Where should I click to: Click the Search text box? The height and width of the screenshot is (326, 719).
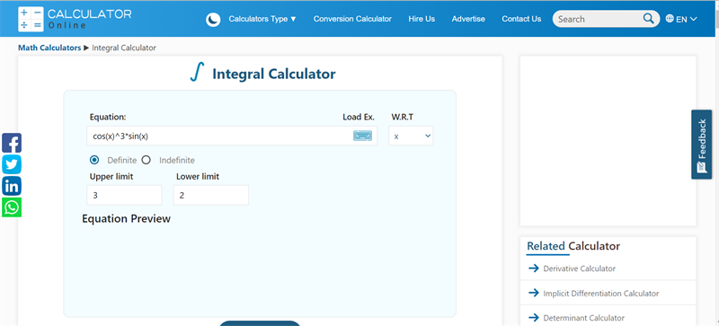point(598,19)
